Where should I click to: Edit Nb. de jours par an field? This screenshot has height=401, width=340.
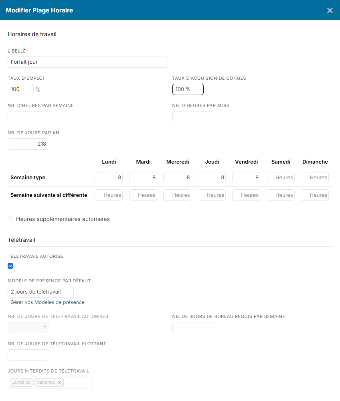pos(28,144)
